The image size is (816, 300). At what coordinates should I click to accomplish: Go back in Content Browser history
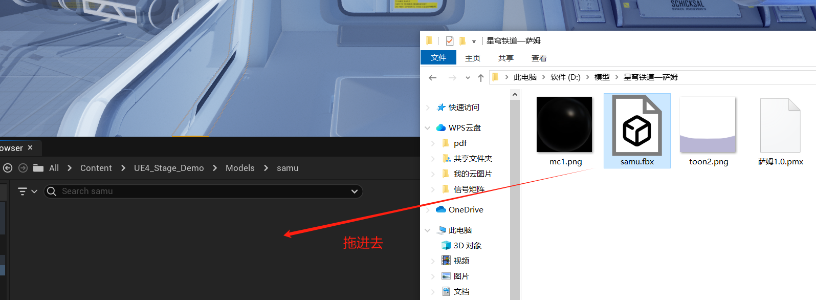[x=7, y=168]
